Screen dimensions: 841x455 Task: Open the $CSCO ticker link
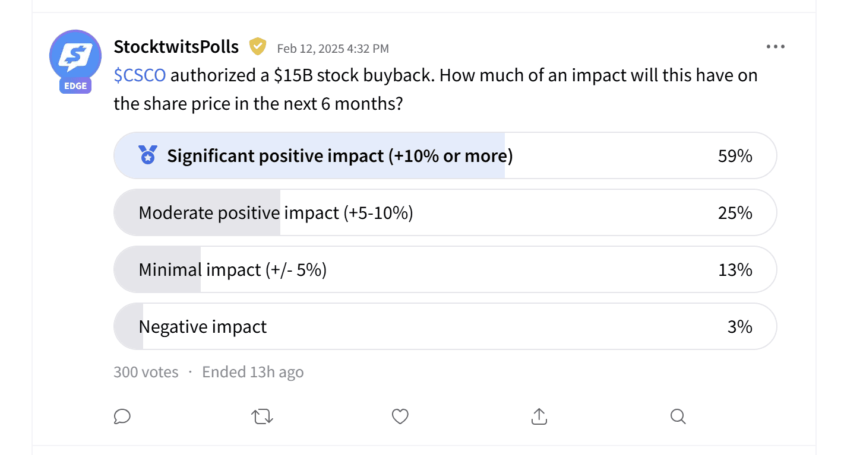point(140,76)
